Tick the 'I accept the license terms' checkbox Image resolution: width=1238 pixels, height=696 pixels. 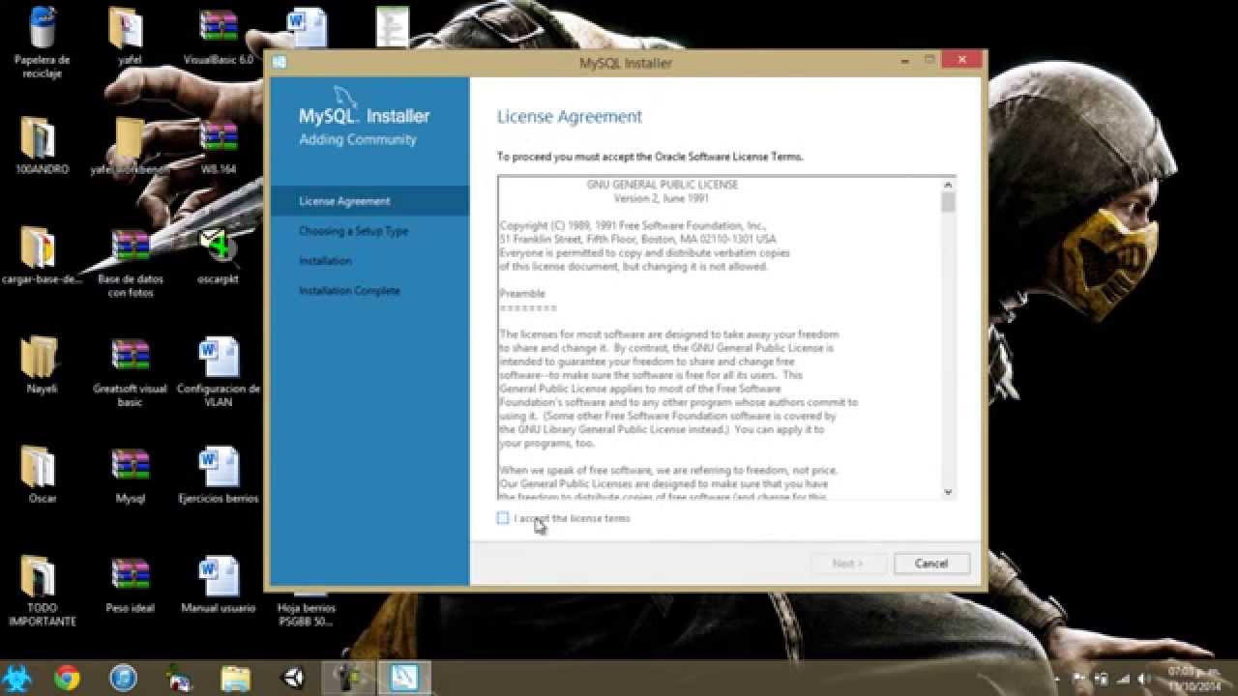tap(503, 518)
